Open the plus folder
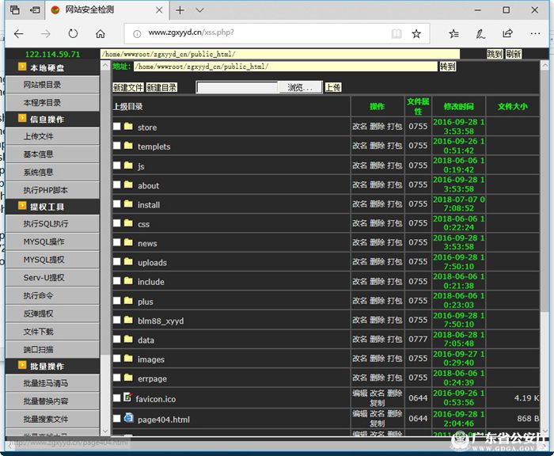554x456 pixels. (145, 302)
